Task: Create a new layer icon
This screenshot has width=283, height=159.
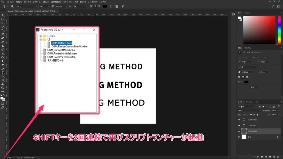Action: click(x=274, y=157)
